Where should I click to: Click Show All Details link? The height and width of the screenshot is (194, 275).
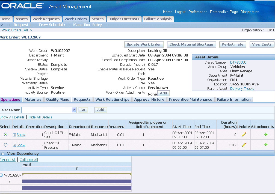tap(12, 117)
